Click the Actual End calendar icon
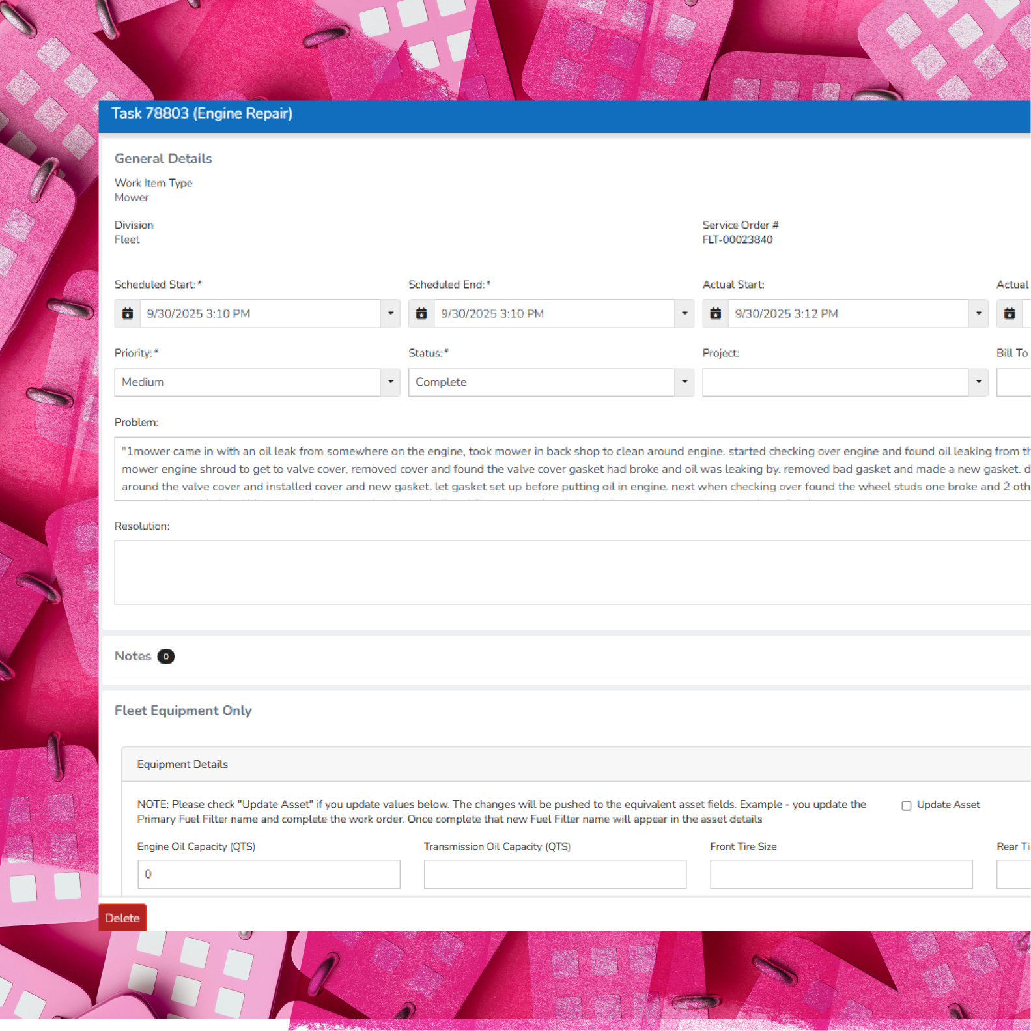The width and height of the screenshot is (1031, 1031). point(1010,314)
